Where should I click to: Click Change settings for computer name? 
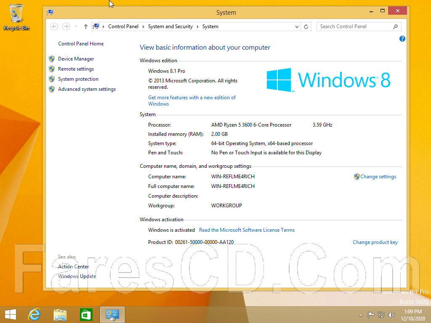click(378, 177)
